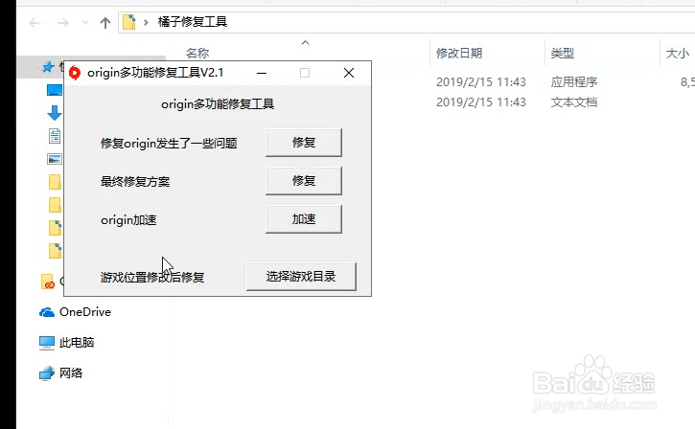695x429 pixels.
Task: Go forward in File Explorer
Action: pyautogui.click(x=63, y=23)
